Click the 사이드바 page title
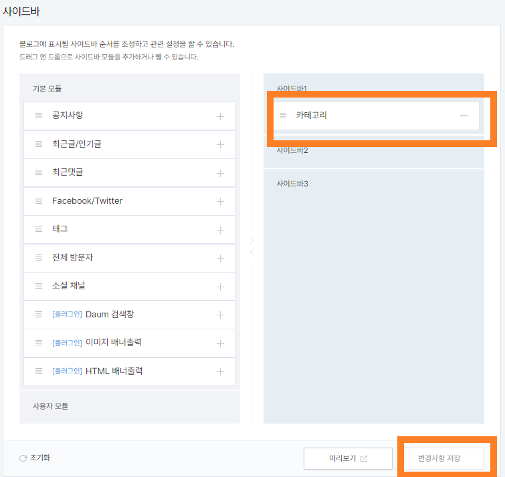 [x=21, y=11]
